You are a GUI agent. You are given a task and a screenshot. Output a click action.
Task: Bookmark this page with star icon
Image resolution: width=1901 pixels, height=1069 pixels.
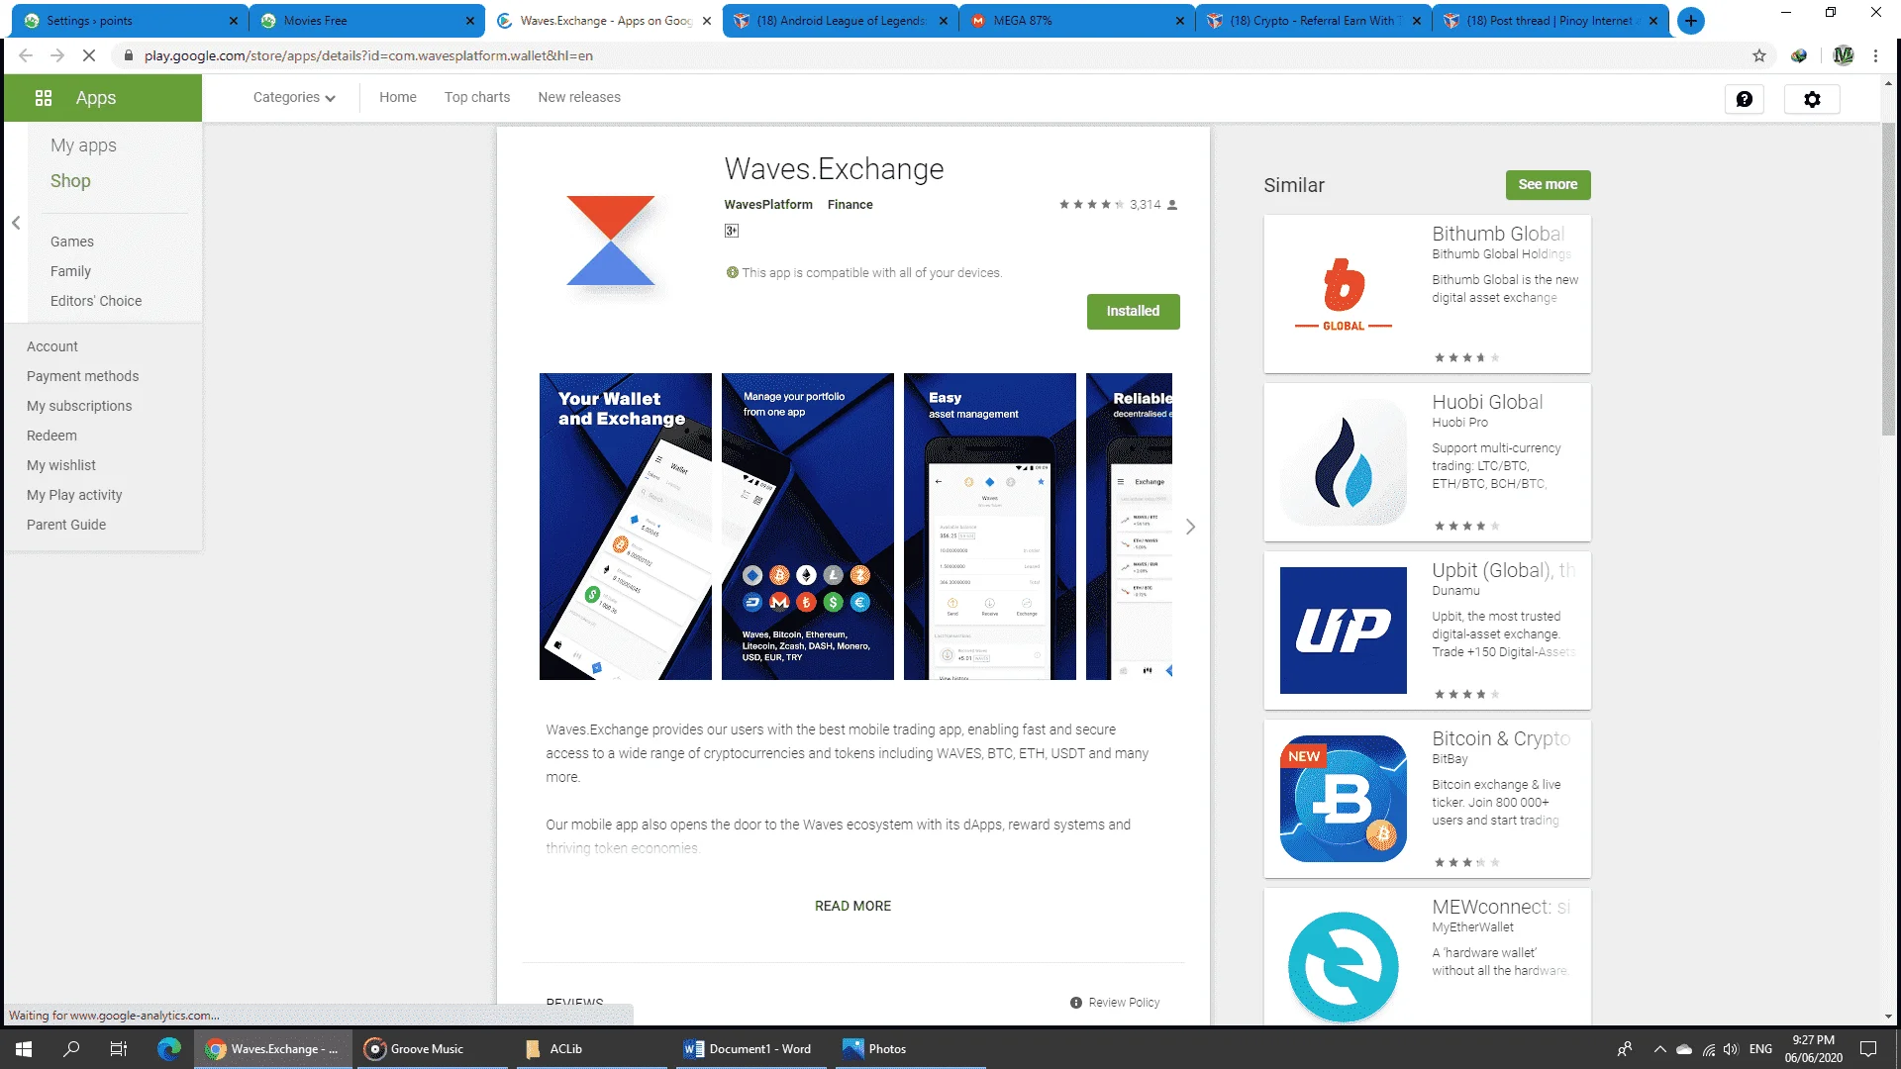pyautogui.click(x=1759, y=55)
